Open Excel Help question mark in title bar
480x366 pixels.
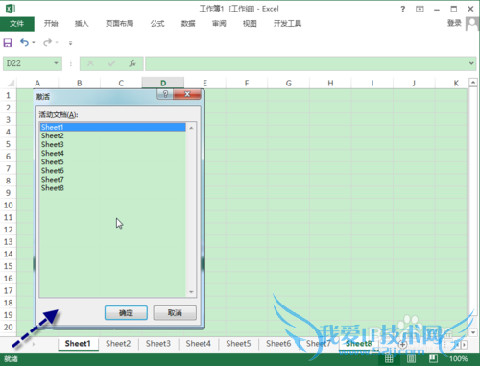click(x=403, y=9)
